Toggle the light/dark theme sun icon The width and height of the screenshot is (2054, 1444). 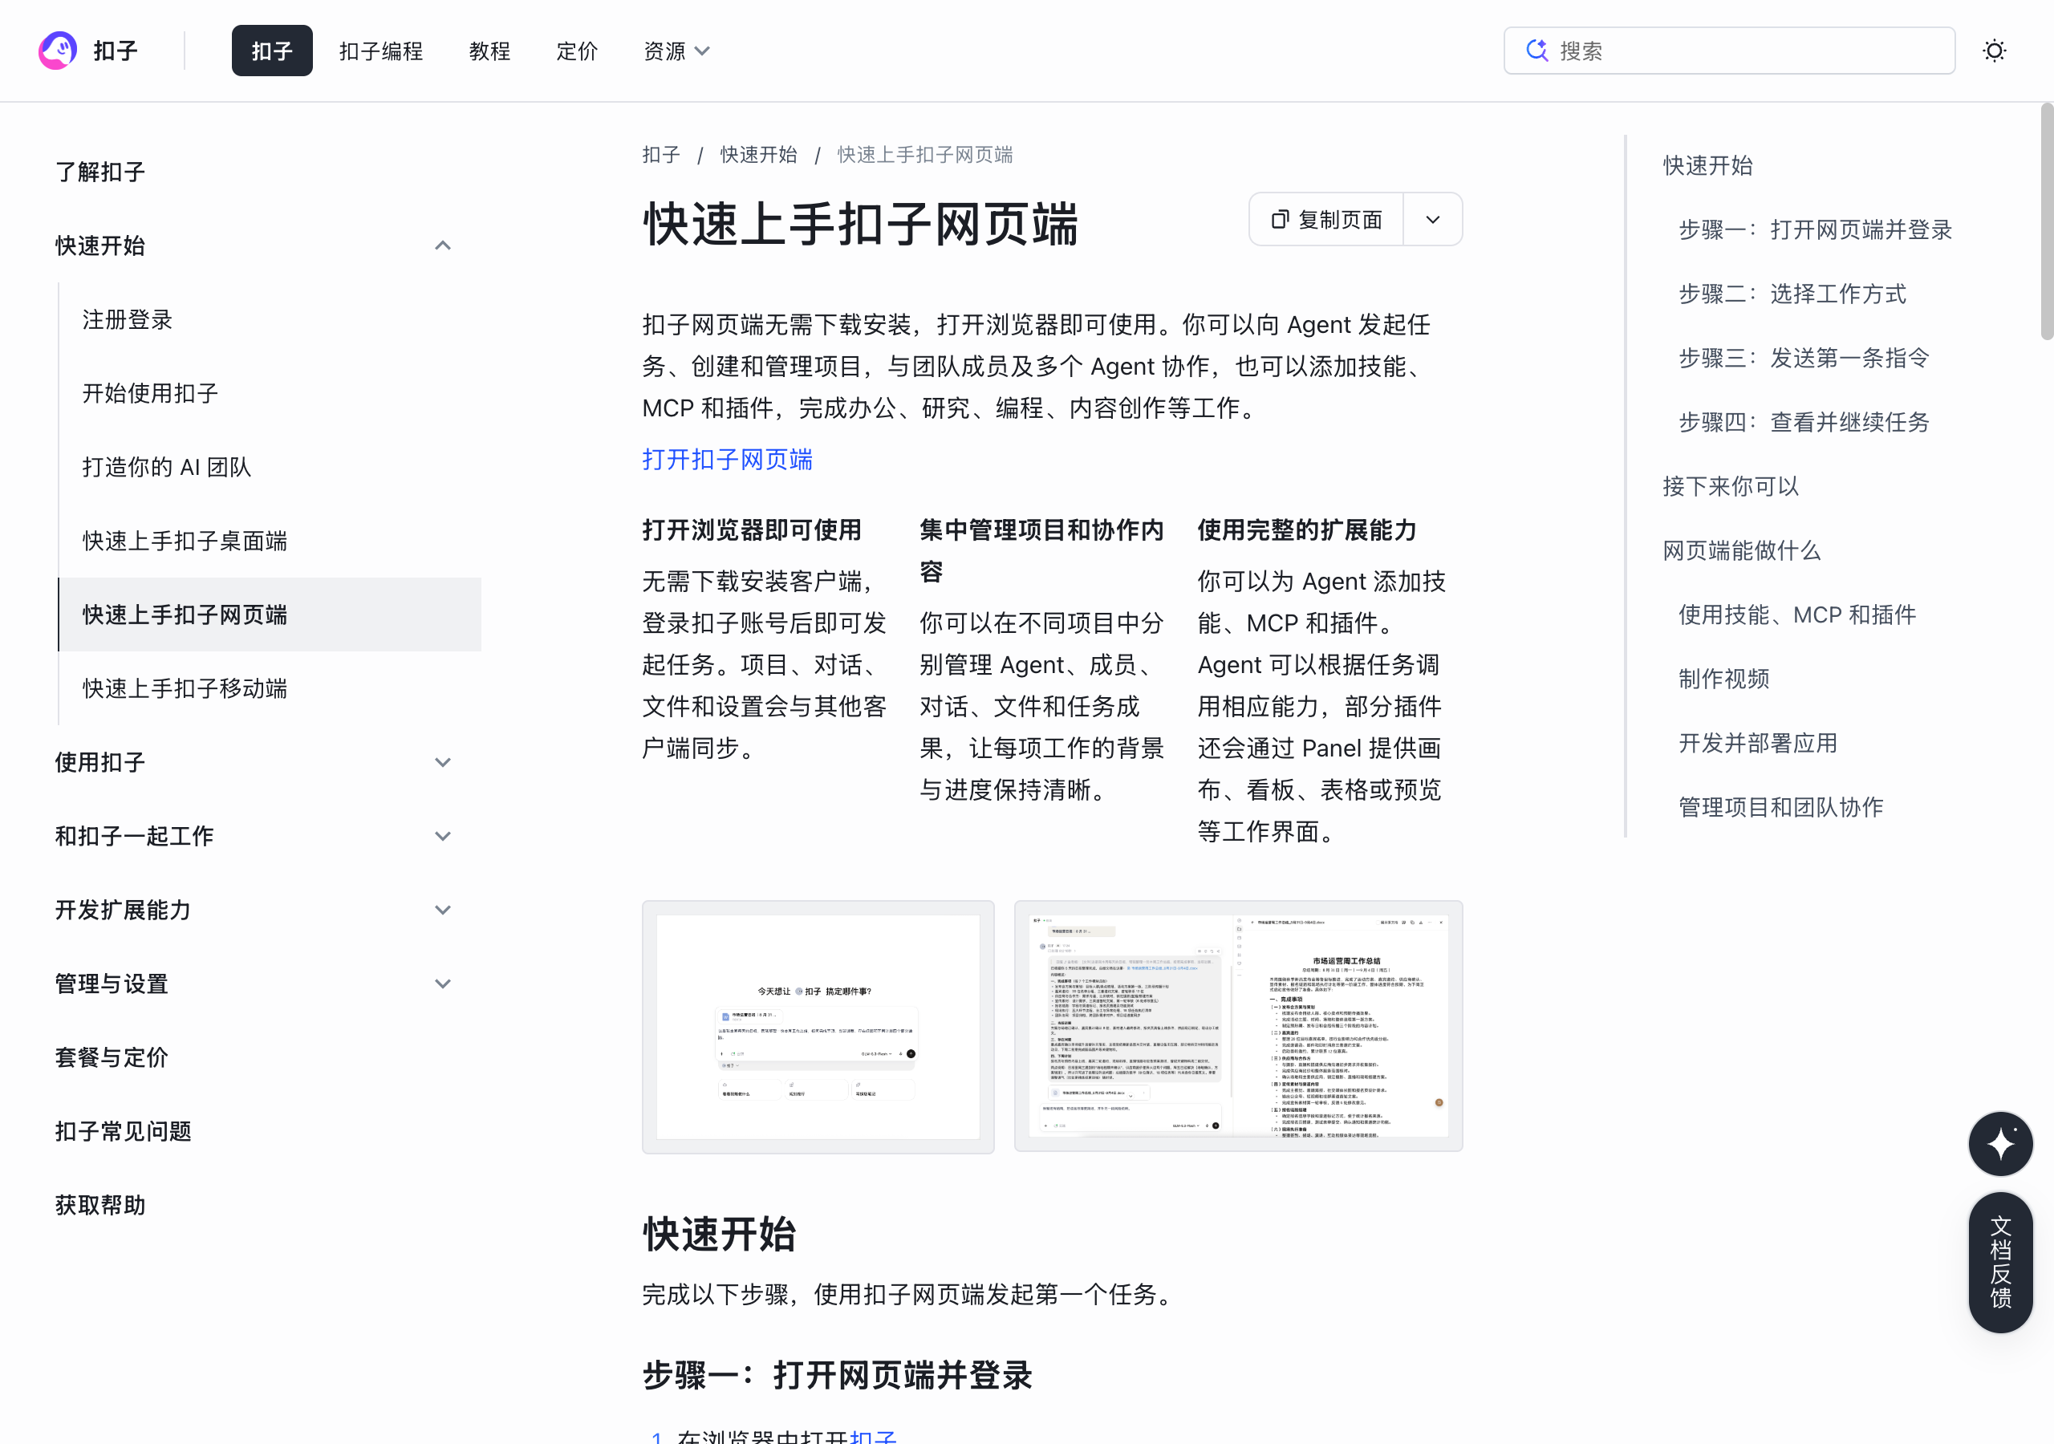(1994, 51)
